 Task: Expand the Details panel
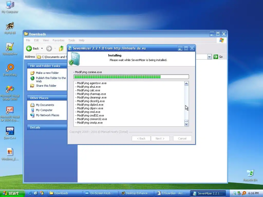coord(47,127)
